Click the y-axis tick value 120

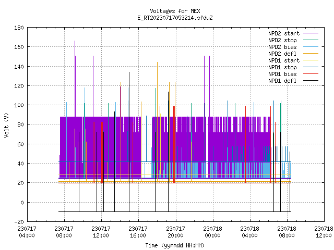coord(19,86)
